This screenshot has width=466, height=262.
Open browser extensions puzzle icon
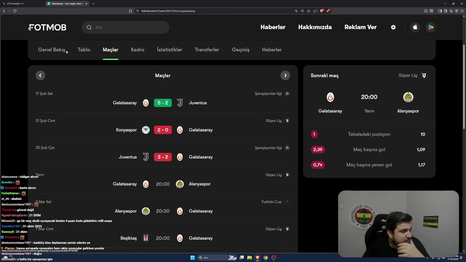pyautogui.click(x=426, y=11)
